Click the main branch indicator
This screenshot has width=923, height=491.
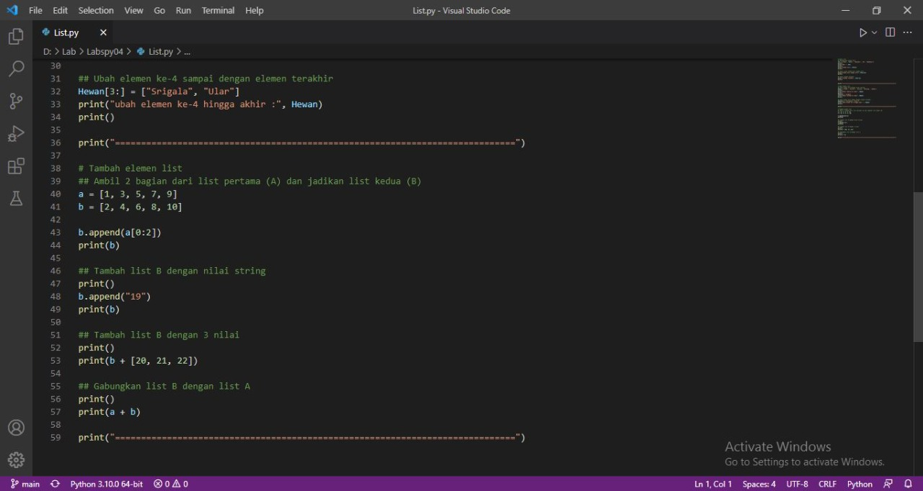(27, 483)
